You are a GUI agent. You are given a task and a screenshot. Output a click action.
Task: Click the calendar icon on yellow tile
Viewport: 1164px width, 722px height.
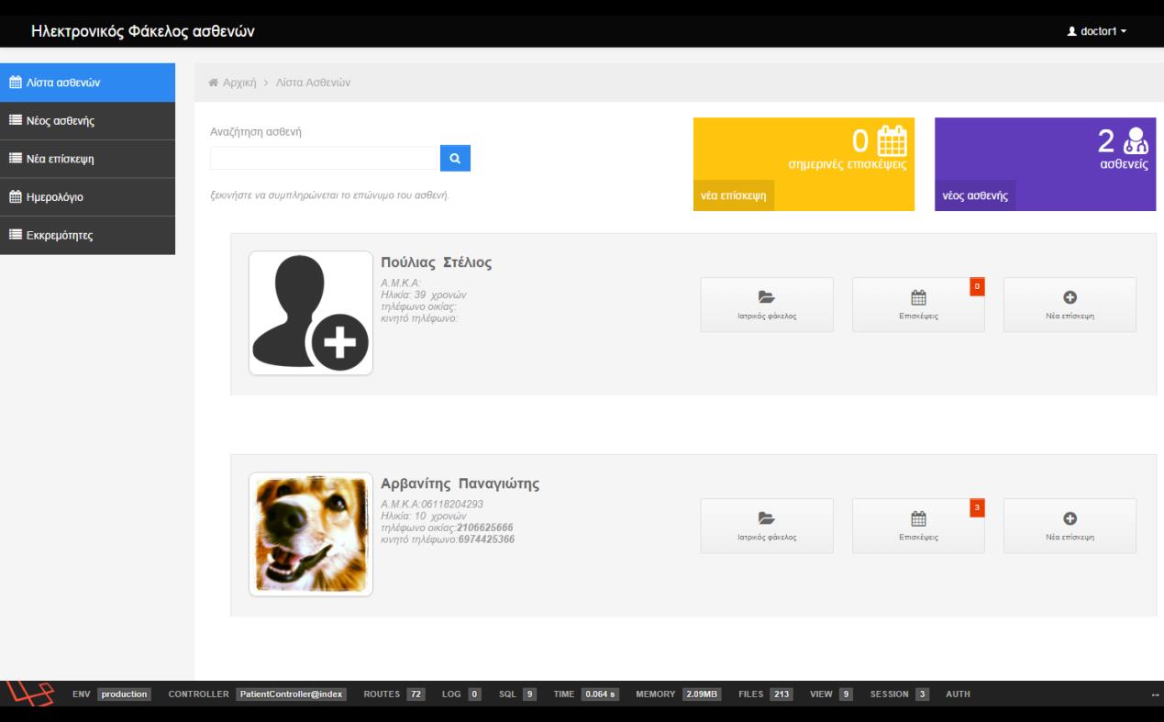(x=892, y=141)
